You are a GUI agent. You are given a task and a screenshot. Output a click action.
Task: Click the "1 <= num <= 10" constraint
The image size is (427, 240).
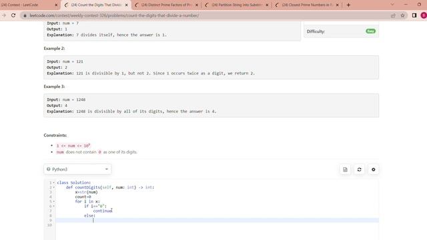coord(73,145)
